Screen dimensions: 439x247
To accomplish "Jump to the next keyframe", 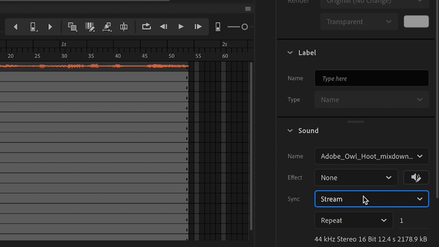I will pos(50,27).
